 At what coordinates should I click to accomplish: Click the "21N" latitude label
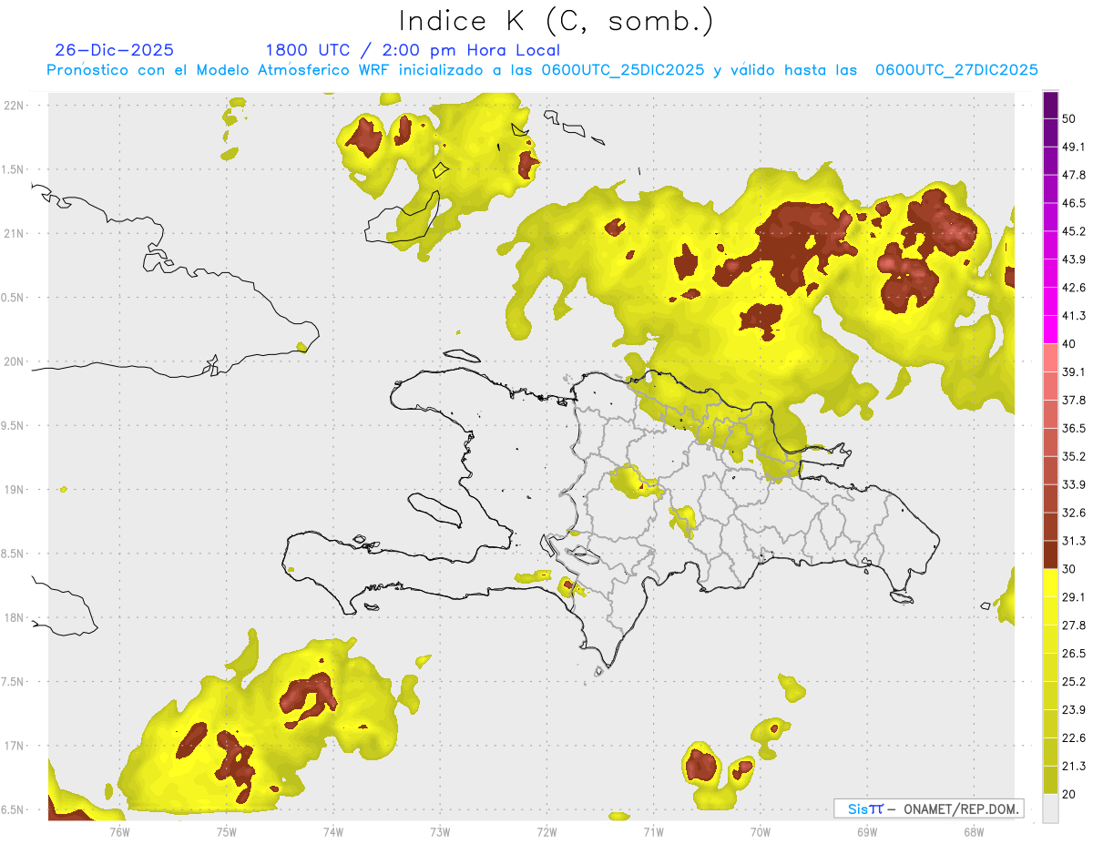click(x=14, y=233)
